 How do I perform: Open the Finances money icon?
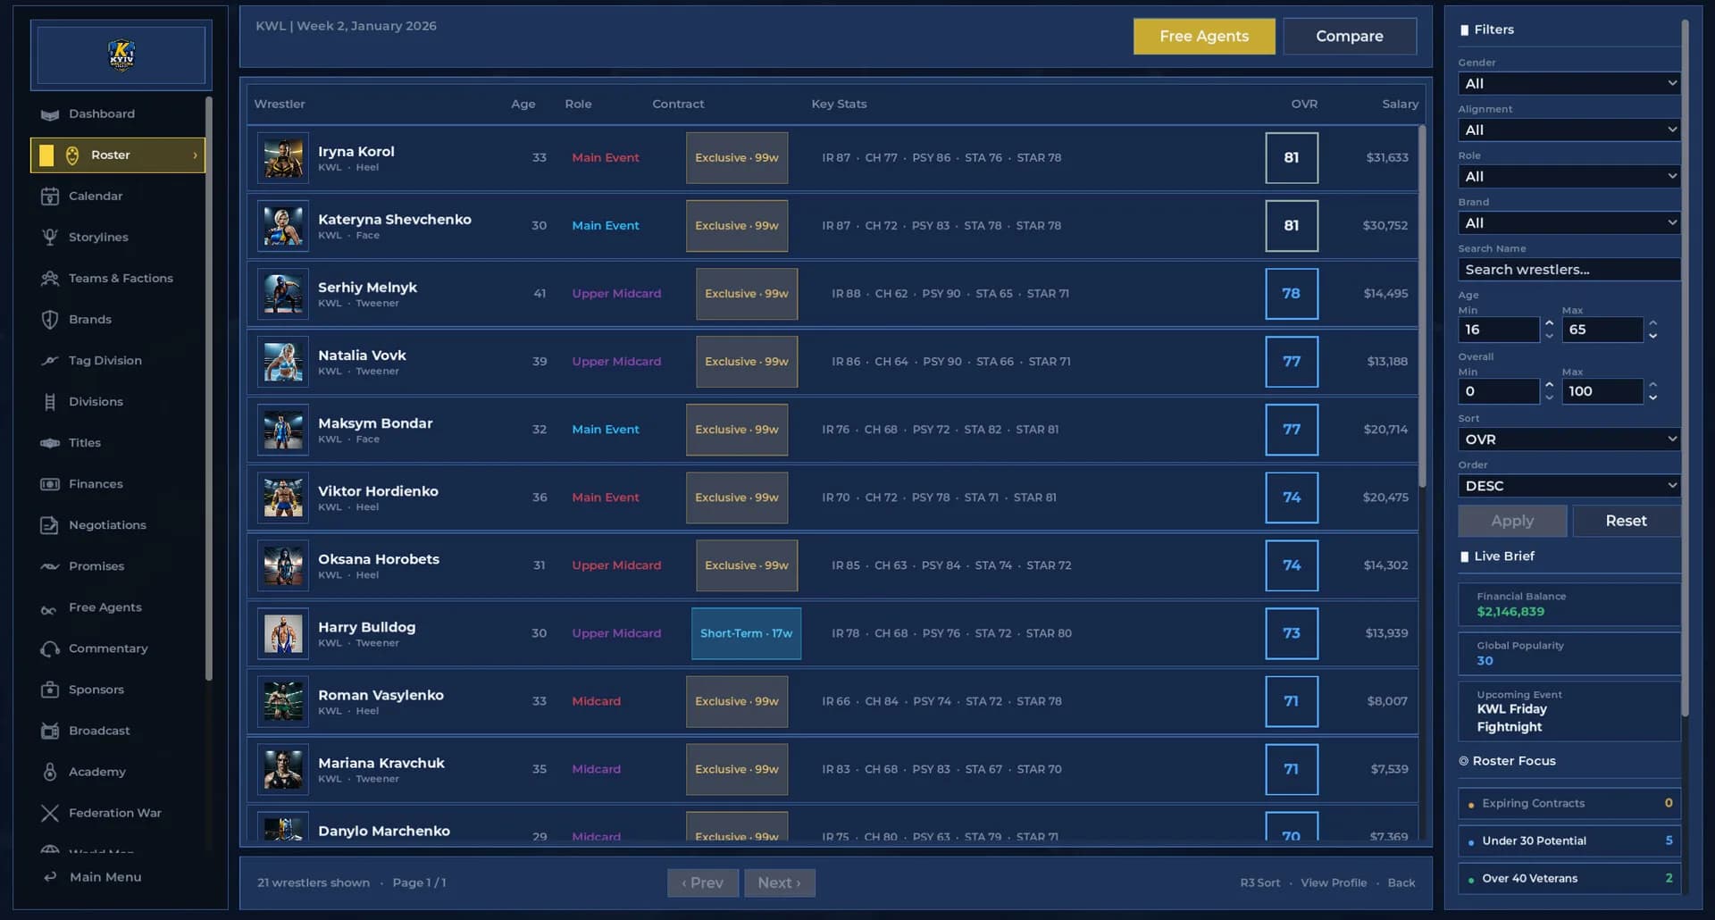(50, 484)
